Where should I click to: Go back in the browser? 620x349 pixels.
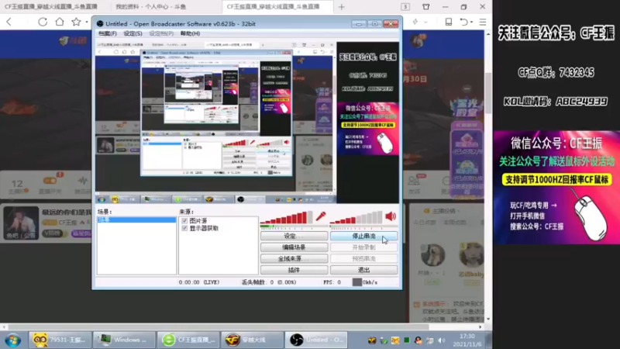[9, 22]
